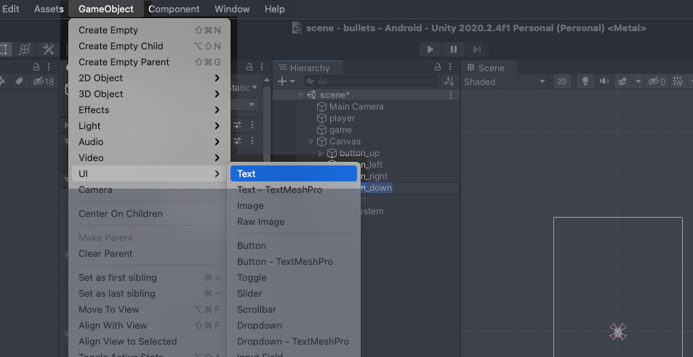693x357 pixels.
Task: Toggle scene effects layers icon
Action: coord(622,81)
